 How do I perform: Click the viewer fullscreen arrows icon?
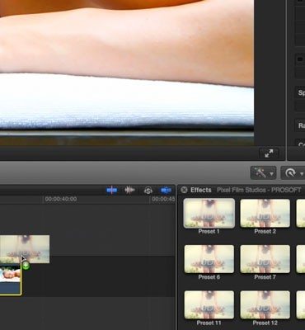[x=269, y=153]
